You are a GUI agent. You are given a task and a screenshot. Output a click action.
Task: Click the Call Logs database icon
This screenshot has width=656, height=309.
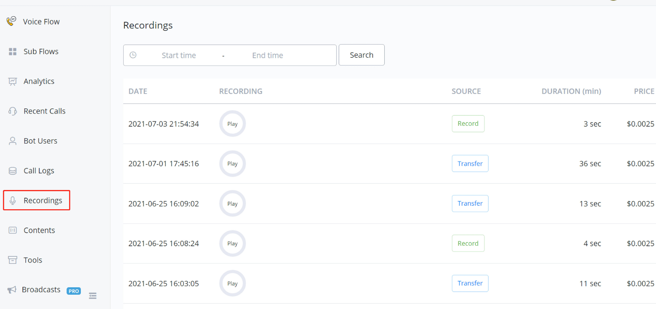click(13, 171)
